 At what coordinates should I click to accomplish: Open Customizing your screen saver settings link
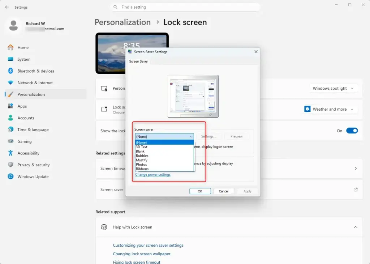[148, 245]
